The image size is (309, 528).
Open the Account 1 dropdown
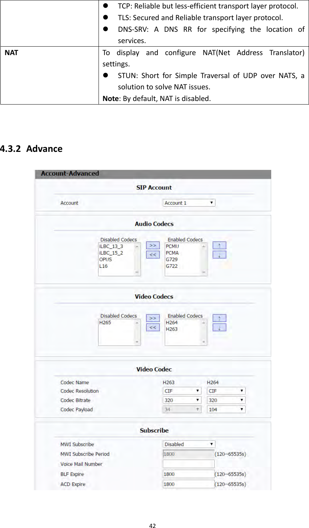[x=189, y=202]
